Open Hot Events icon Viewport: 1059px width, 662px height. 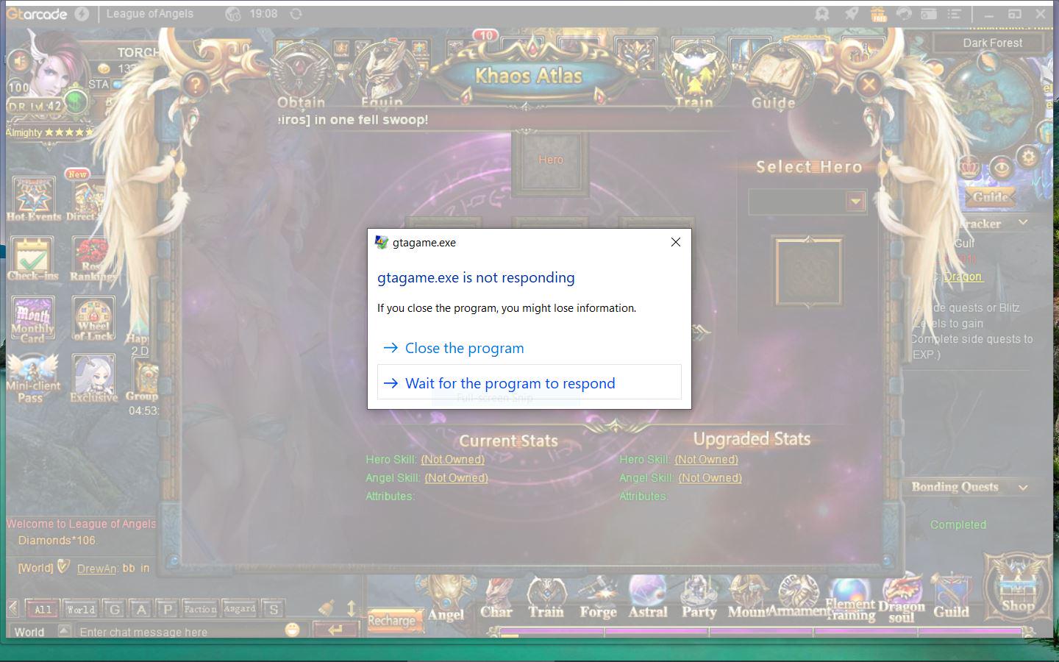pyautogui.click(x=33, y=198)
